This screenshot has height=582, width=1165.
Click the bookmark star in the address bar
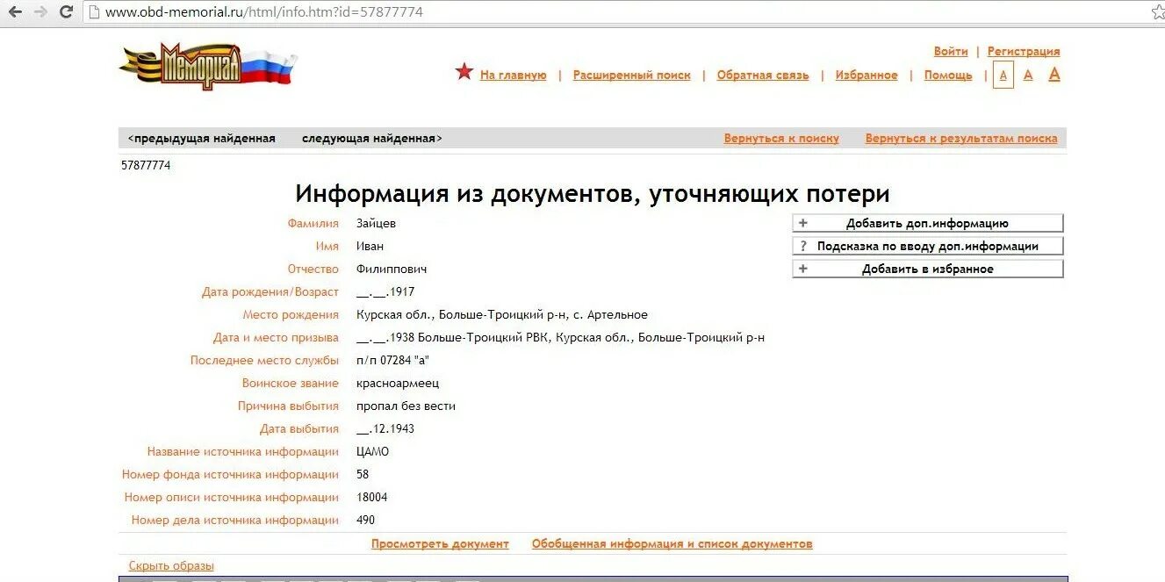(1157, 11)
